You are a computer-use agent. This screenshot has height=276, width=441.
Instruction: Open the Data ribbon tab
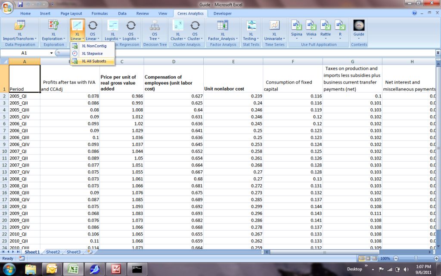coord(122,13)
